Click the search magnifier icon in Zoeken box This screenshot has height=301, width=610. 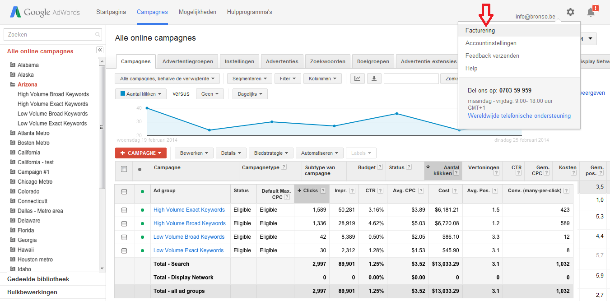(98, 35)
